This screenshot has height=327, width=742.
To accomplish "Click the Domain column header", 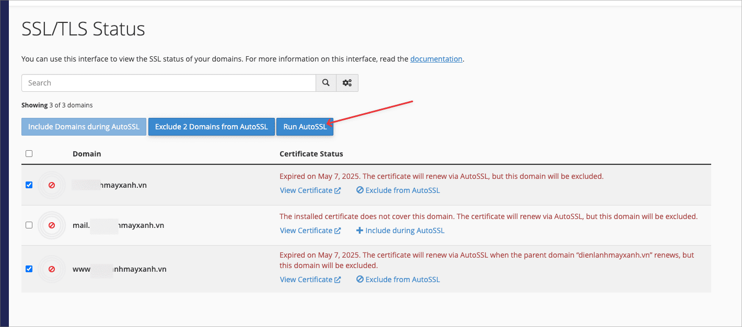I will (x=87, y=154).
